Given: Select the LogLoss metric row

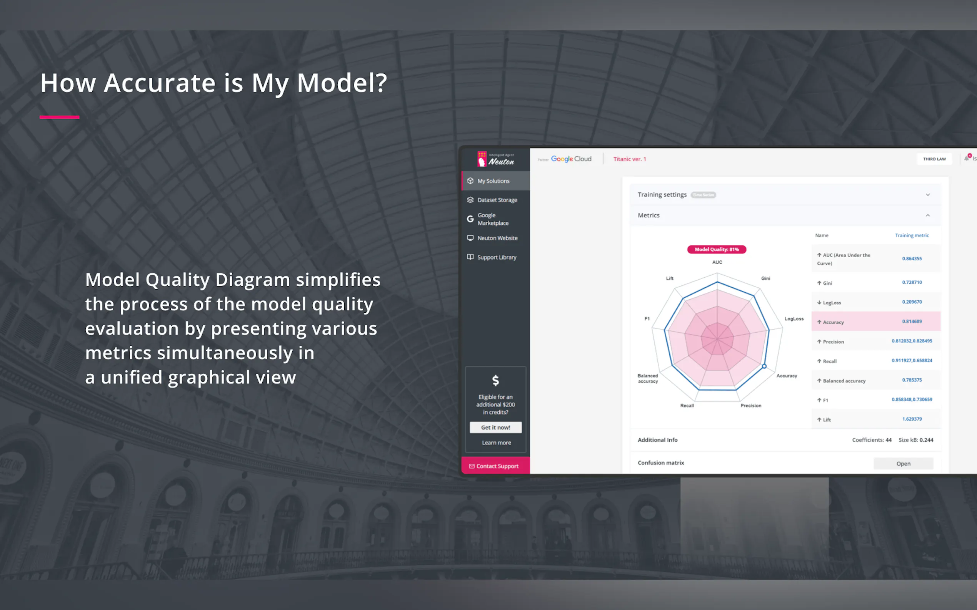Looking at the screenshot, I should coord(875,302).
